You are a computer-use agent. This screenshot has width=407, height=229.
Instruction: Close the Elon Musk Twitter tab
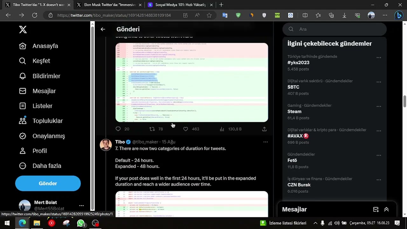pyautogui.click(x=140, y=5)
